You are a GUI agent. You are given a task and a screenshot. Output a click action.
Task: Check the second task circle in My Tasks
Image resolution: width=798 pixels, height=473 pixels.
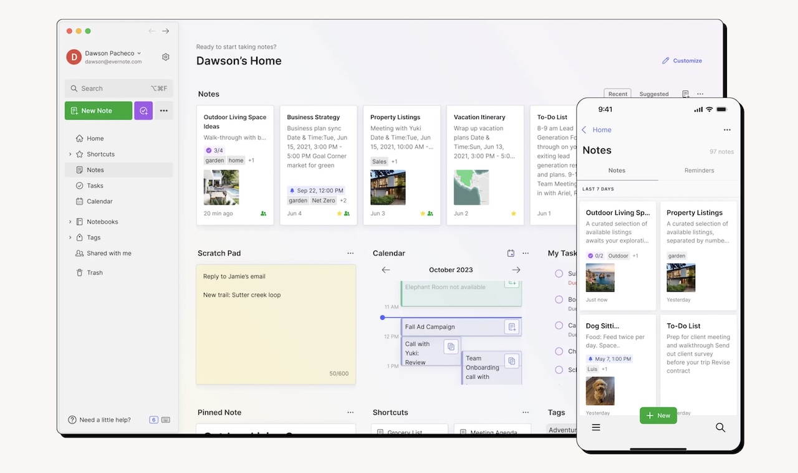pos(559,300)
